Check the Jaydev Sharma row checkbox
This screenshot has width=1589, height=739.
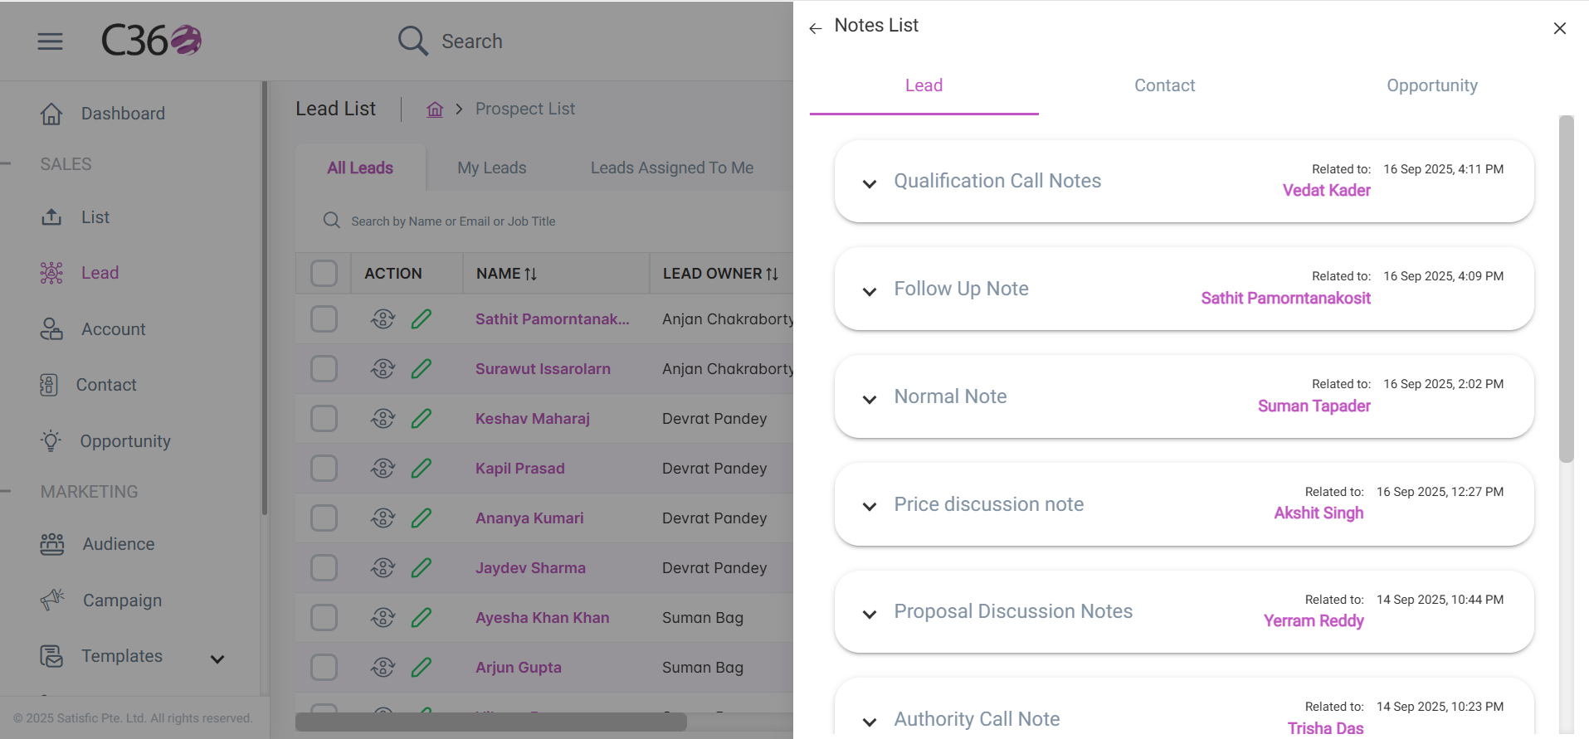(324, 567)
